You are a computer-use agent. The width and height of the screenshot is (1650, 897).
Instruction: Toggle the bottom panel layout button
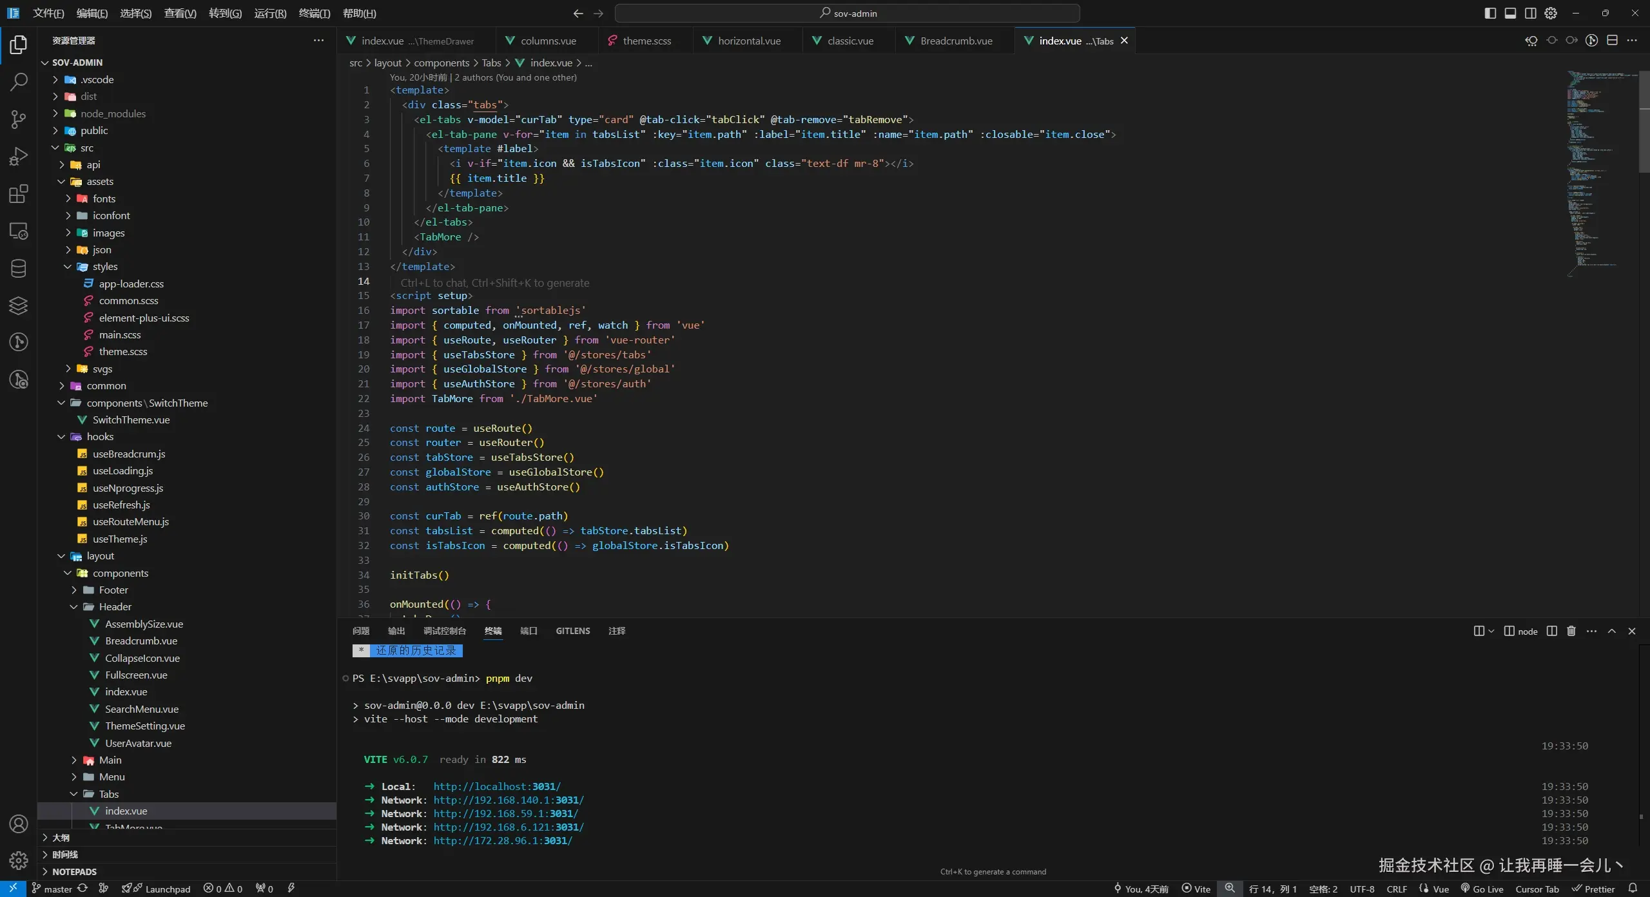click(x=1510, y=13)
